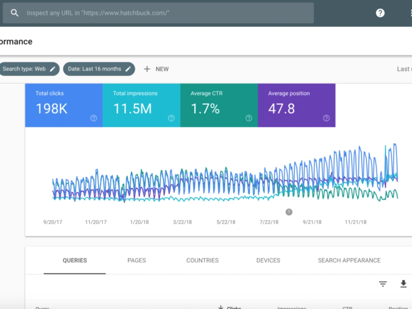Toggle the Total impressions metric card

pos(141,105)
